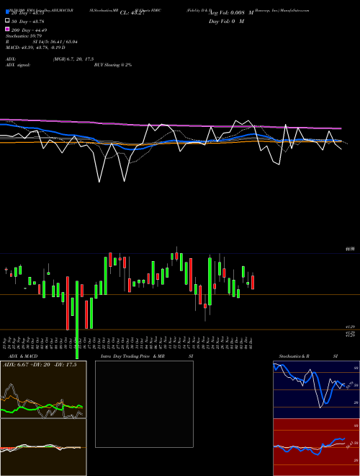Click the 'Stochastics: 59.79' reading

[x=24, y=36]
